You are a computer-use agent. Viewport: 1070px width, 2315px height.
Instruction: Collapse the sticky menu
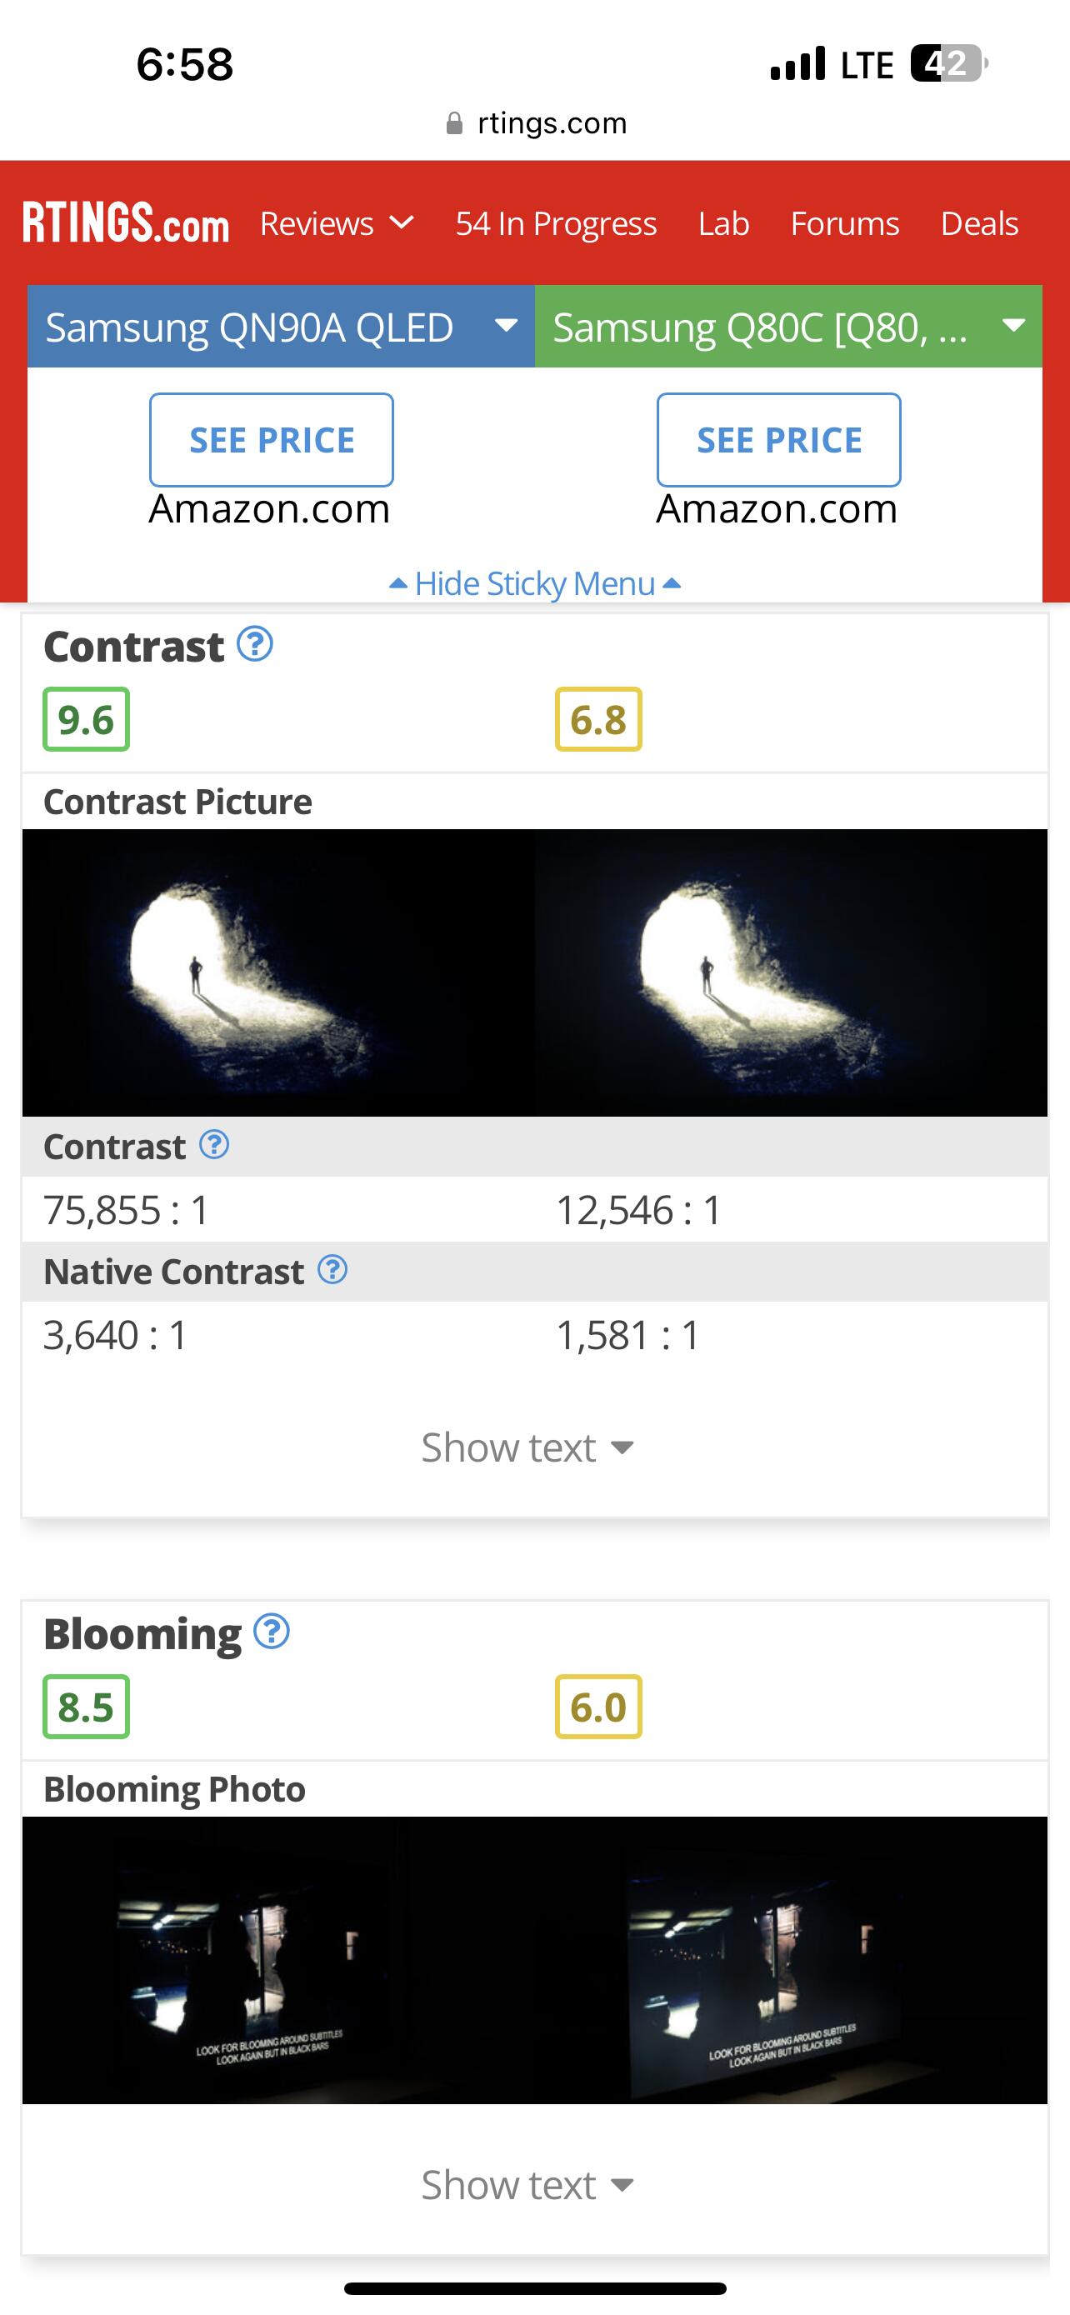534,583
